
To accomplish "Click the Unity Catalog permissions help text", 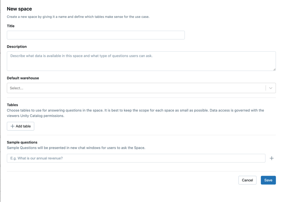I will coord(35,116).
